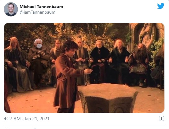Click the Michael Tannenbaum display name
This screenshot has height=129, width=169.
[41, 7]
